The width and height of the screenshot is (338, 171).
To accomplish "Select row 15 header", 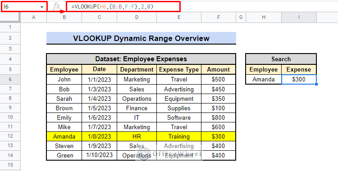I will pyautogui.click(x=10, y=165).
